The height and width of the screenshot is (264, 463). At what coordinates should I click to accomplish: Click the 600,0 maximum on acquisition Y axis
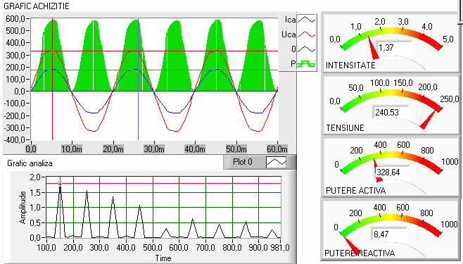point(15,18)
